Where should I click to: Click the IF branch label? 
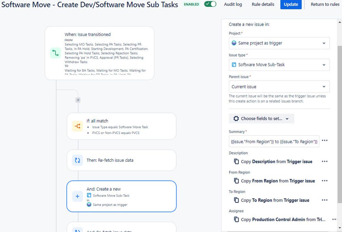point(78,100)
